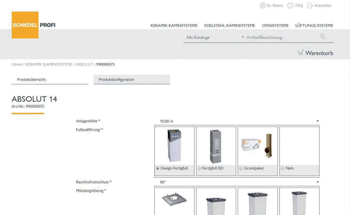Click the Anlagenhöhe * field label
The image size is (350, 215).
click(88, 121)
